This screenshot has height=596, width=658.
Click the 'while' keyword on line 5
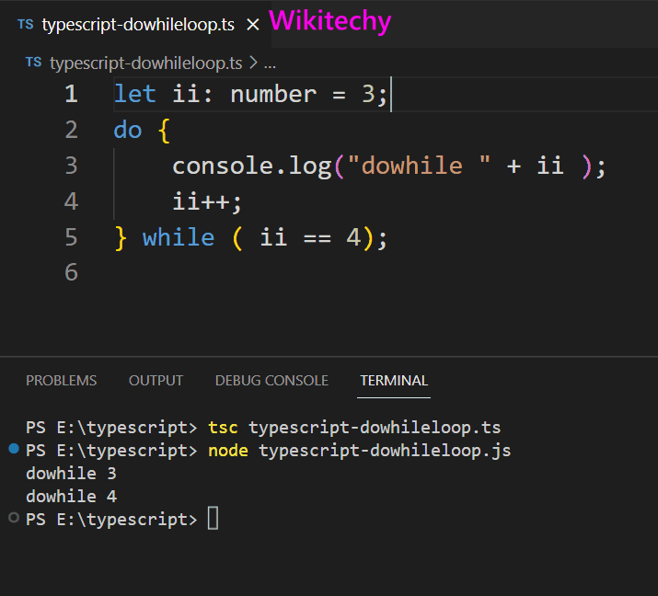(x=179, y=237)
